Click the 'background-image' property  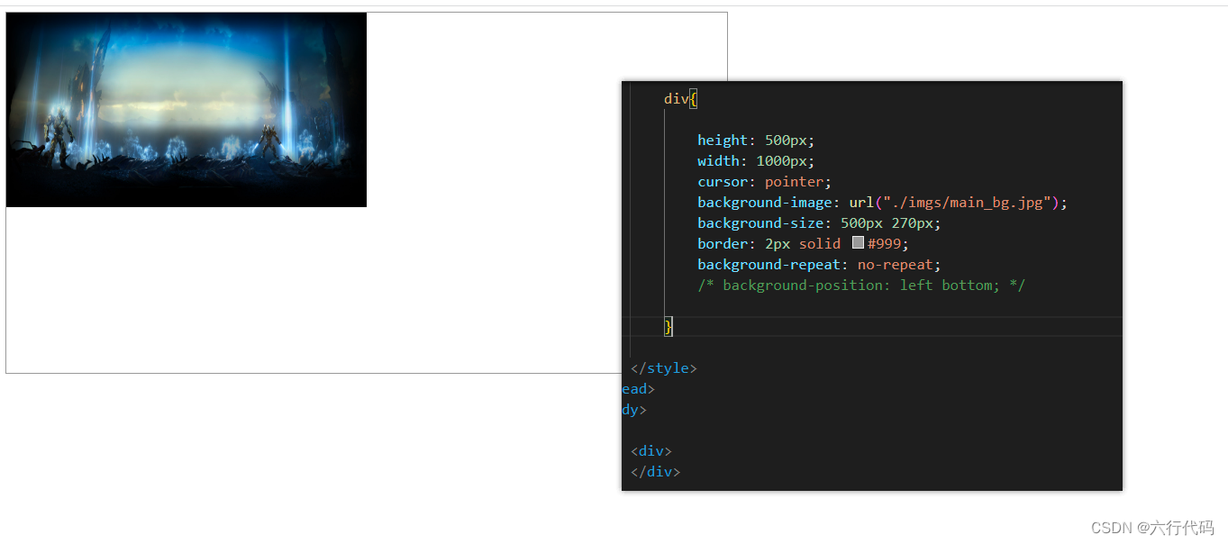point(765,202)
